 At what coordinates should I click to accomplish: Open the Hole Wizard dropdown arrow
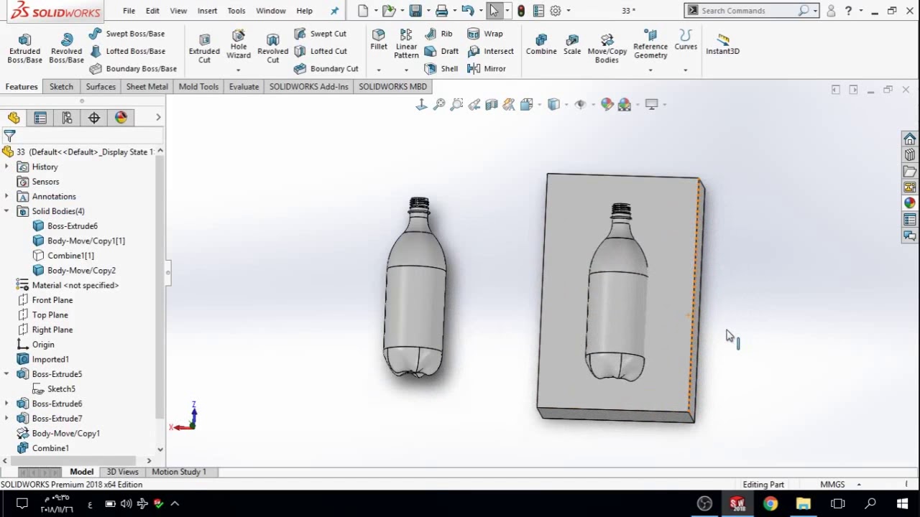pos(239,70)
